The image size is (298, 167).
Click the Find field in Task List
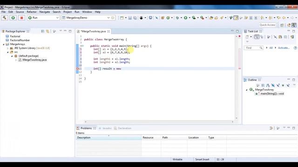click(254, 48)
